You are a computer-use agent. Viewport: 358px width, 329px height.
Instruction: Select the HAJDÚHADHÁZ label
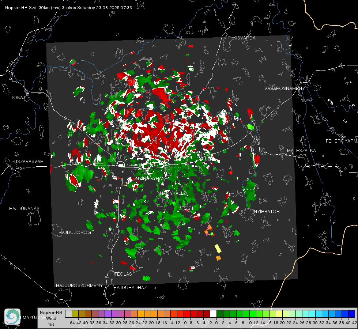[130, 288]
